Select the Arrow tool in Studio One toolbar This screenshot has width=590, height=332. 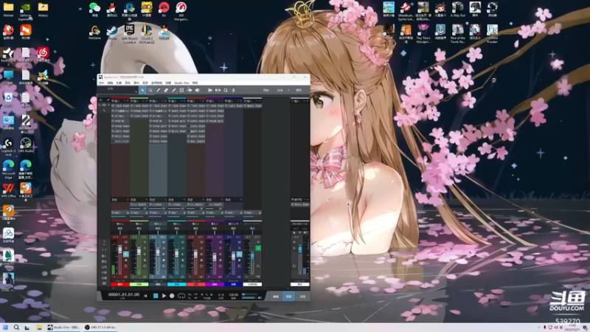142,90
